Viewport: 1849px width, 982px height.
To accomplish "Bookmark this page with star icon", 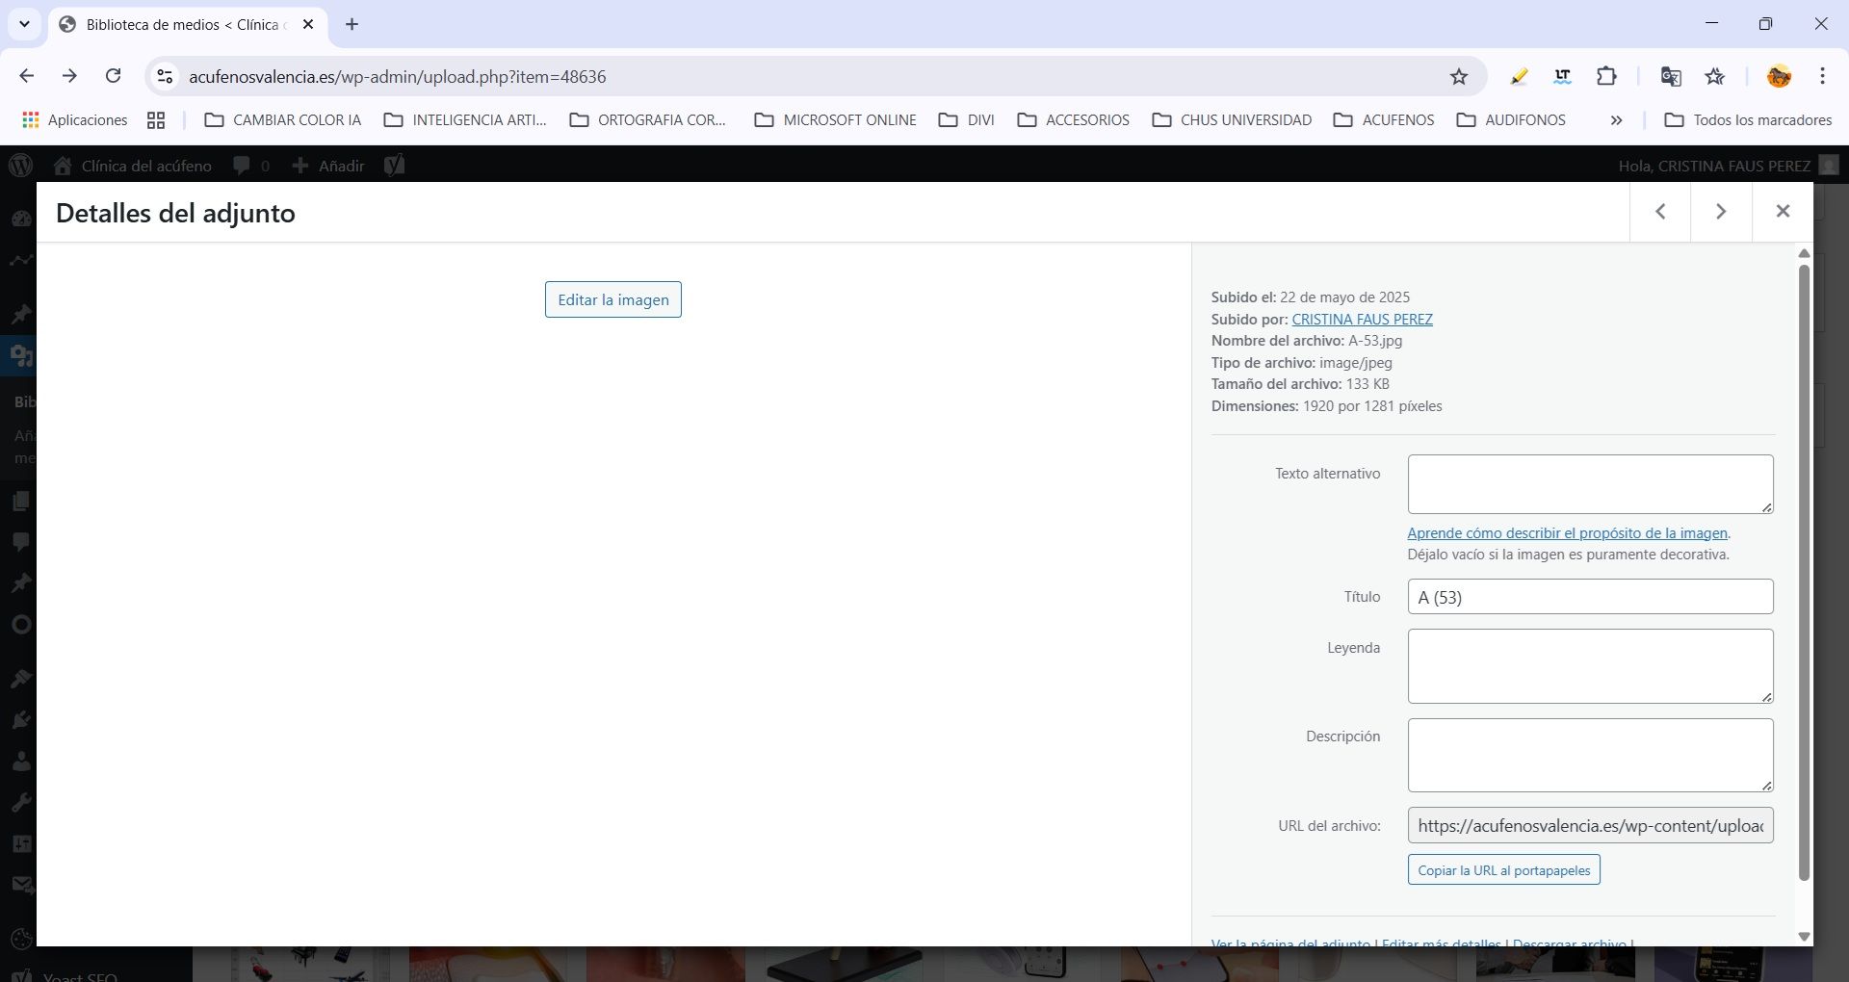I will coord(1459,76).
